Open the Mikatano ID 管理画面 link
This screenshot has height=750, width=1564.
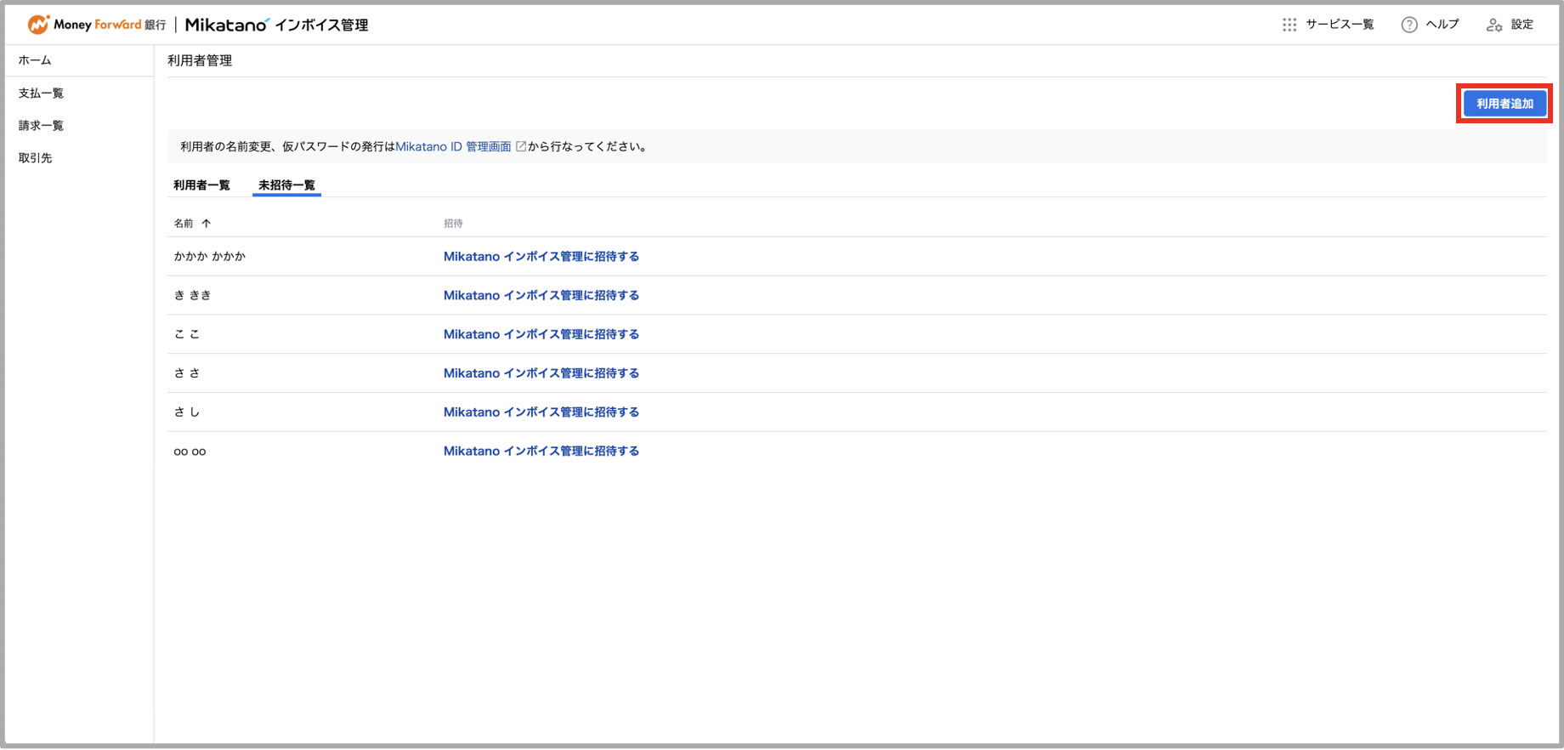coord(453,146)
